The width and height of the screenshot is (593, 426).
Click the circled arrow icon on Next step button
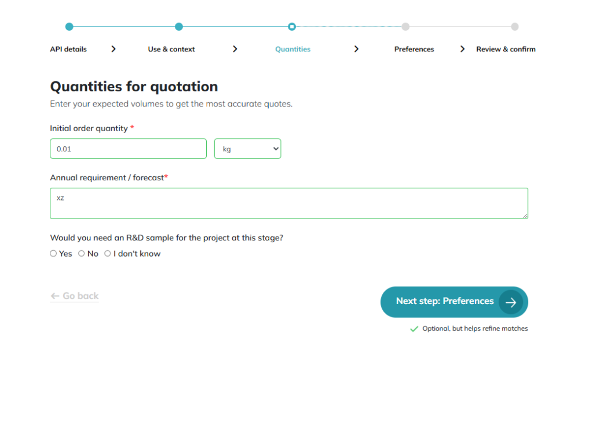(510, 302)
